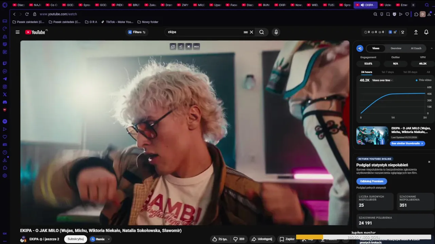Click the Szacowane polubienia 24 191 value
The image size is (435, 244).
click(x=365, y=223)
